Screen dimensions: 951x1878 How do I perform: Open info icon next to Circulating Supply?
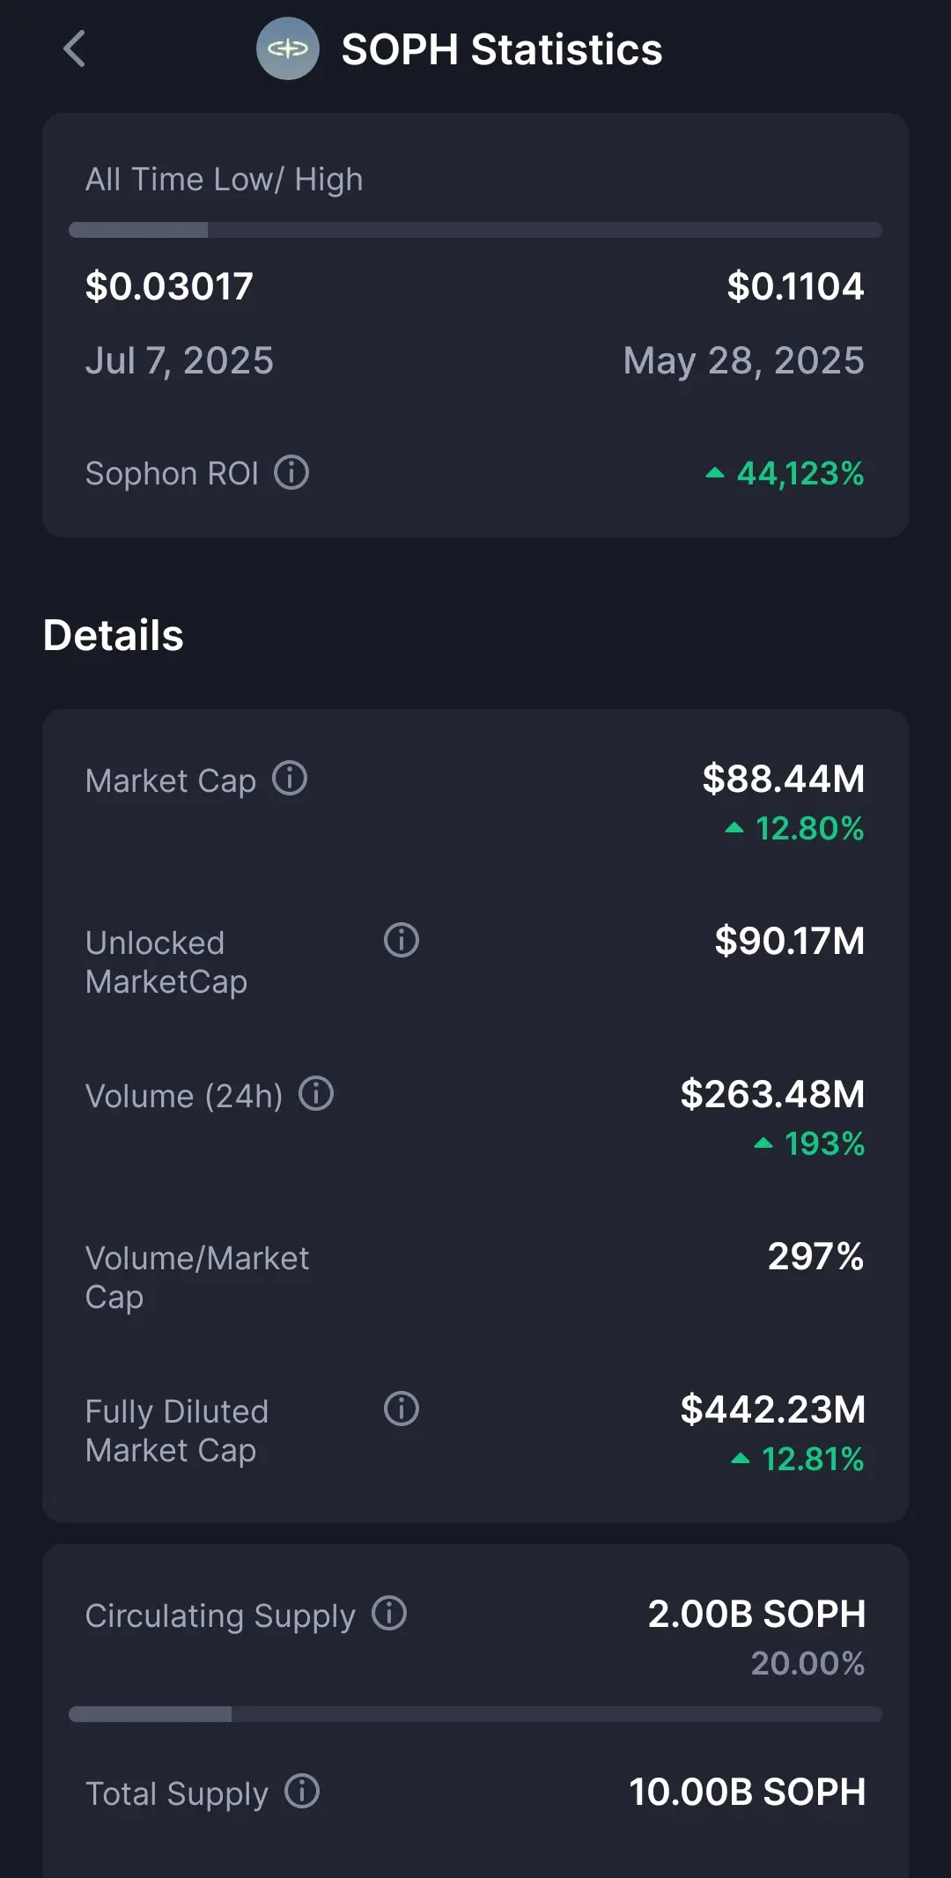point(389,1614)
